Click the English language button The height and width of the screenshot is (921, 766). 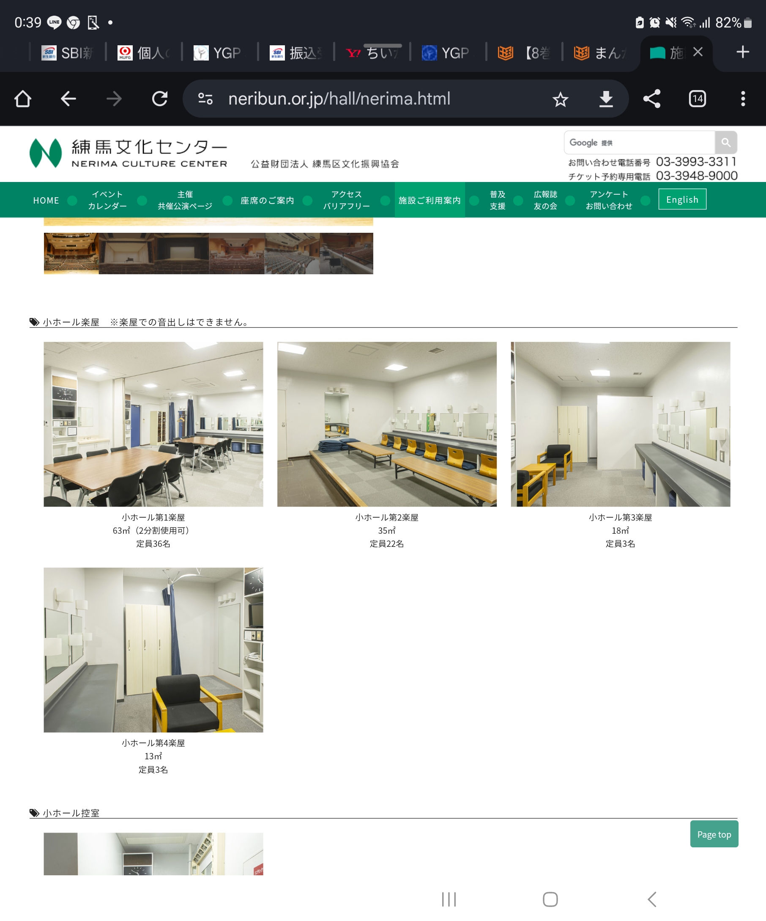pos(682,199)
